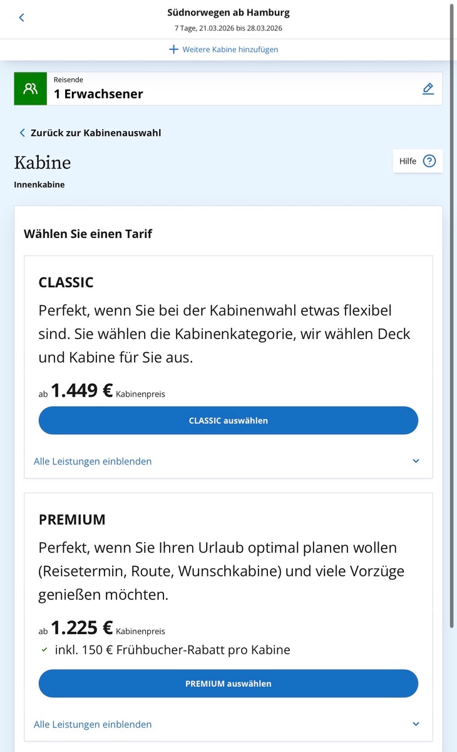Click the Frühbucher-Rabatt checkmark icon

(43, 650)
